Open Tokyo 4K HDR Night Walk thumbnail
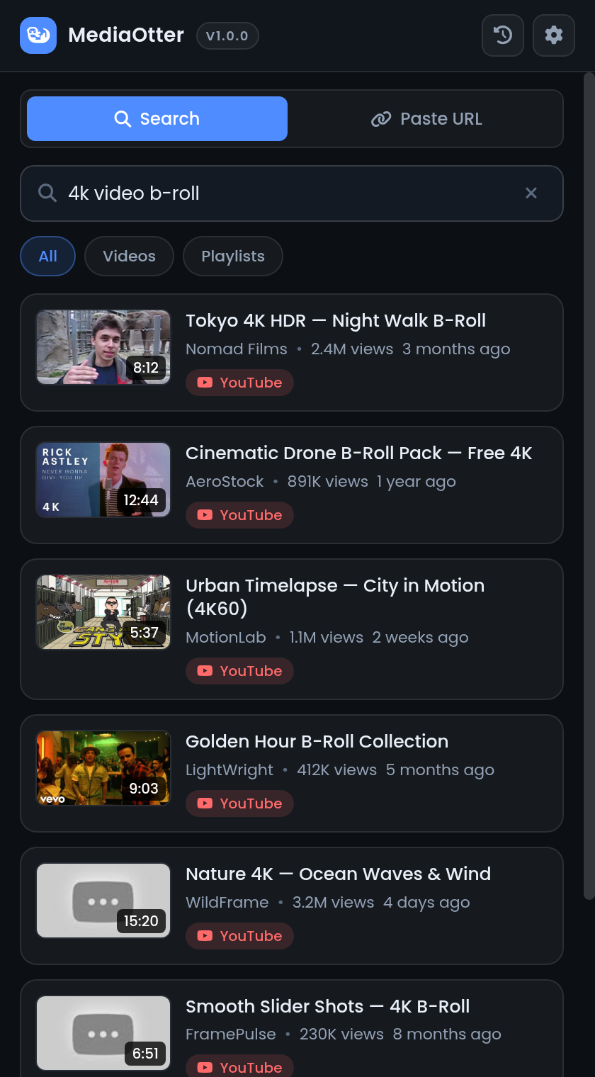This screenshot has width=595, height=1077. click(x=103, y=347)
